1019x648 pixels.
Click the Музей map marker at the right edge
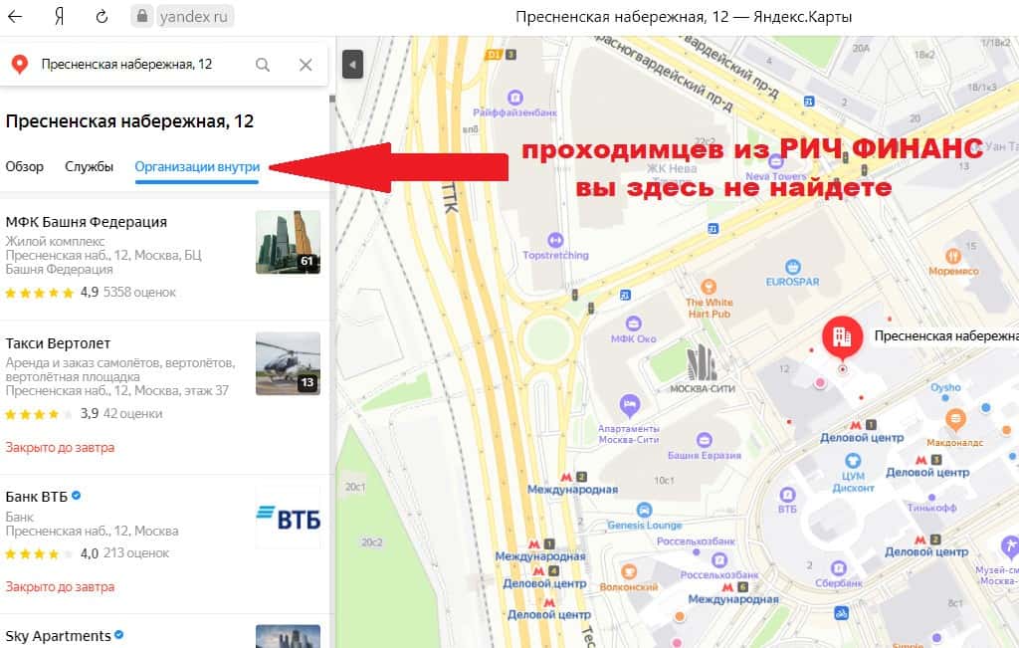click(x=1009, y=546)
